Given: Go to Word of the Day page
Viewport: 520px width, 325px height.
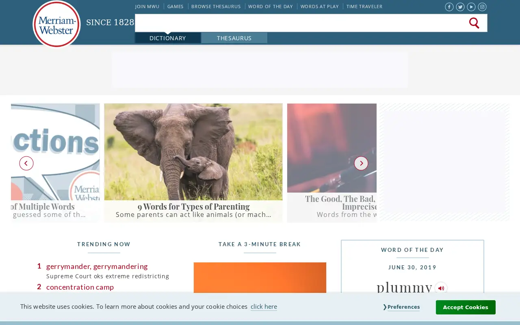Looking at the screenshot, I should [x=271, y=6].
